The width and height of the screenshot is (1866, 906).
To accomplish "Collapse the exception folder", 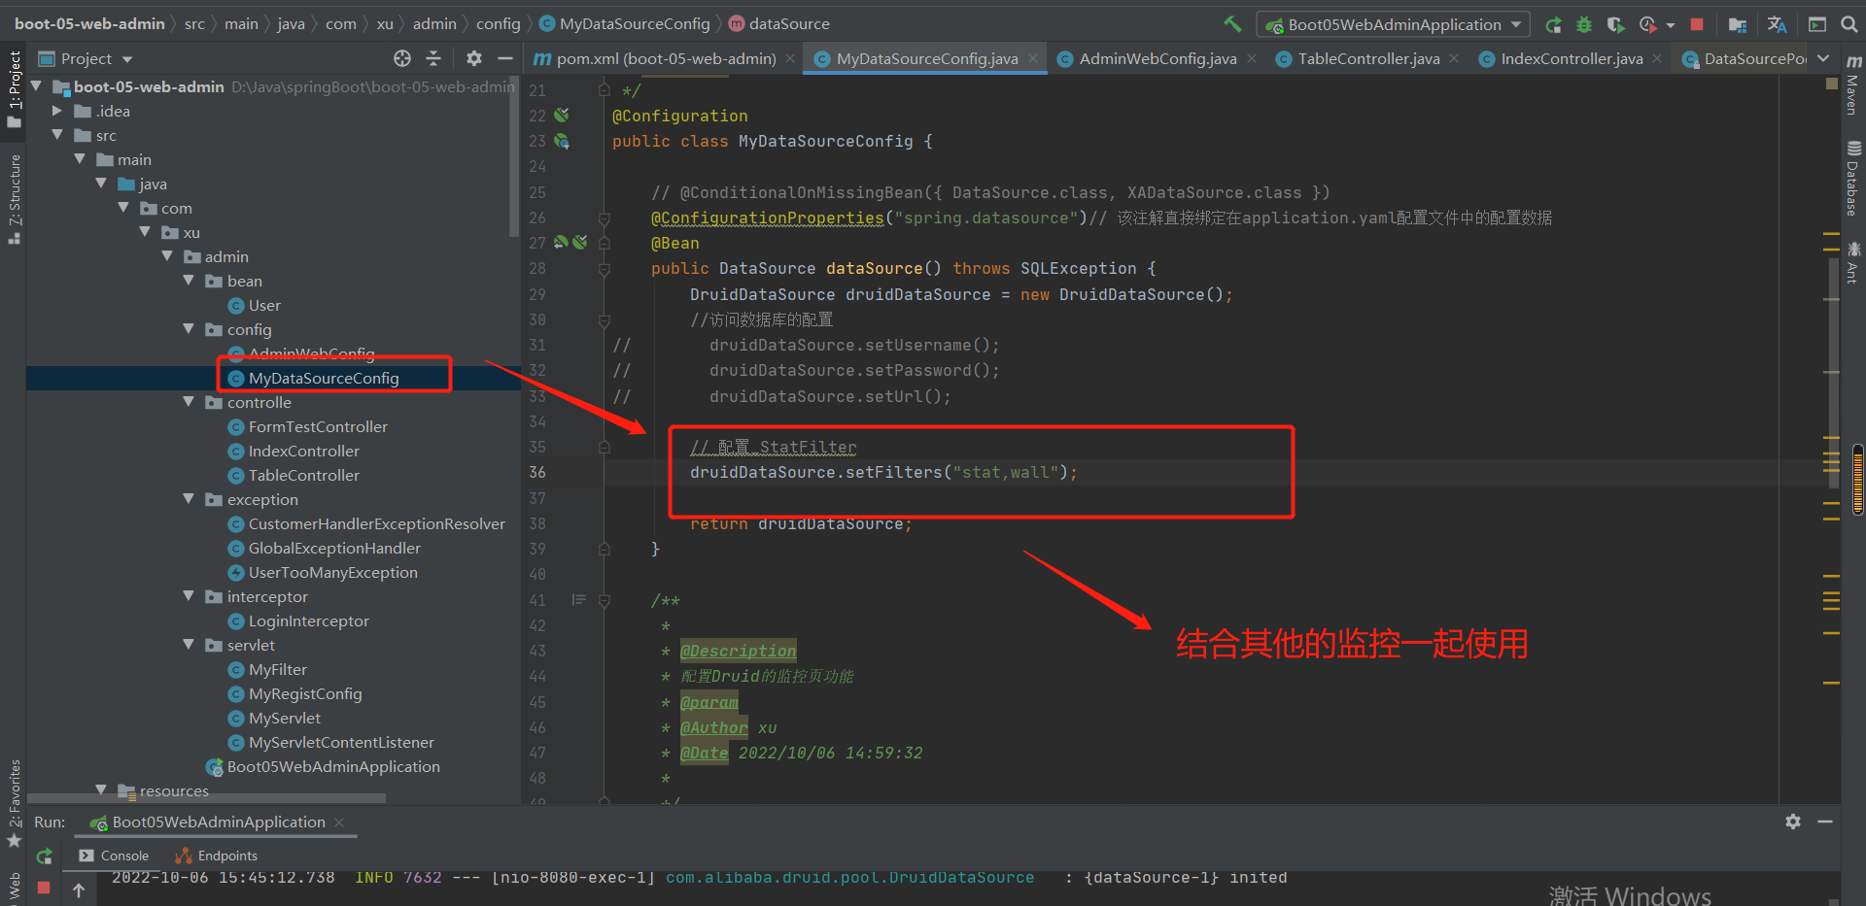I will click(189, 499).
